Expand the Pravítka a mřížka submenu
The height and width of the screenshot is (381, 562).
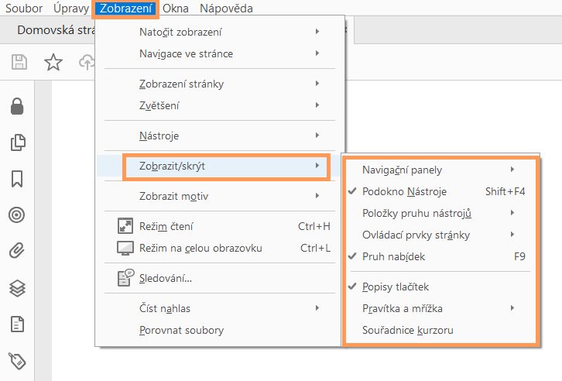point(403,308)
